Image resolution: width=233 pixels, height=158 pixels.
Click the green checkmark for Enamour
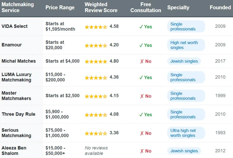(x=141, y=45)
